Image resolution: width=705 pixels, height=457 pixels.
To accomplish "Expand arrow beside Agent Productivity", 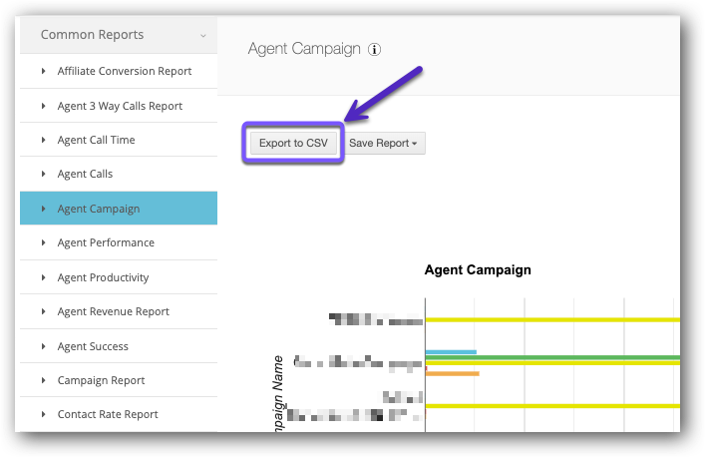I will click(x=43, y=277).
